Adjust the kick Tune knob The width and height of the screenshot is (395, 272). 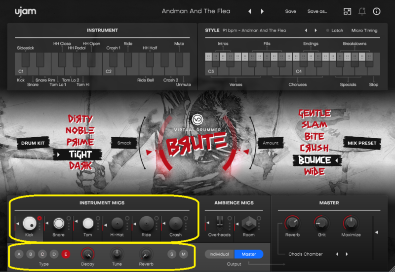tap(117, 254)
